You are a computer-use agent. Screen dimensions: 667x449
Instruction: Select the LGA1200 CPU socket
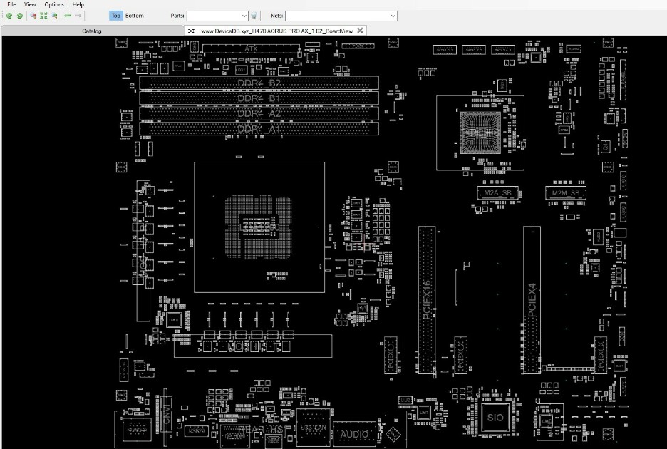click(x=259, y=227)
